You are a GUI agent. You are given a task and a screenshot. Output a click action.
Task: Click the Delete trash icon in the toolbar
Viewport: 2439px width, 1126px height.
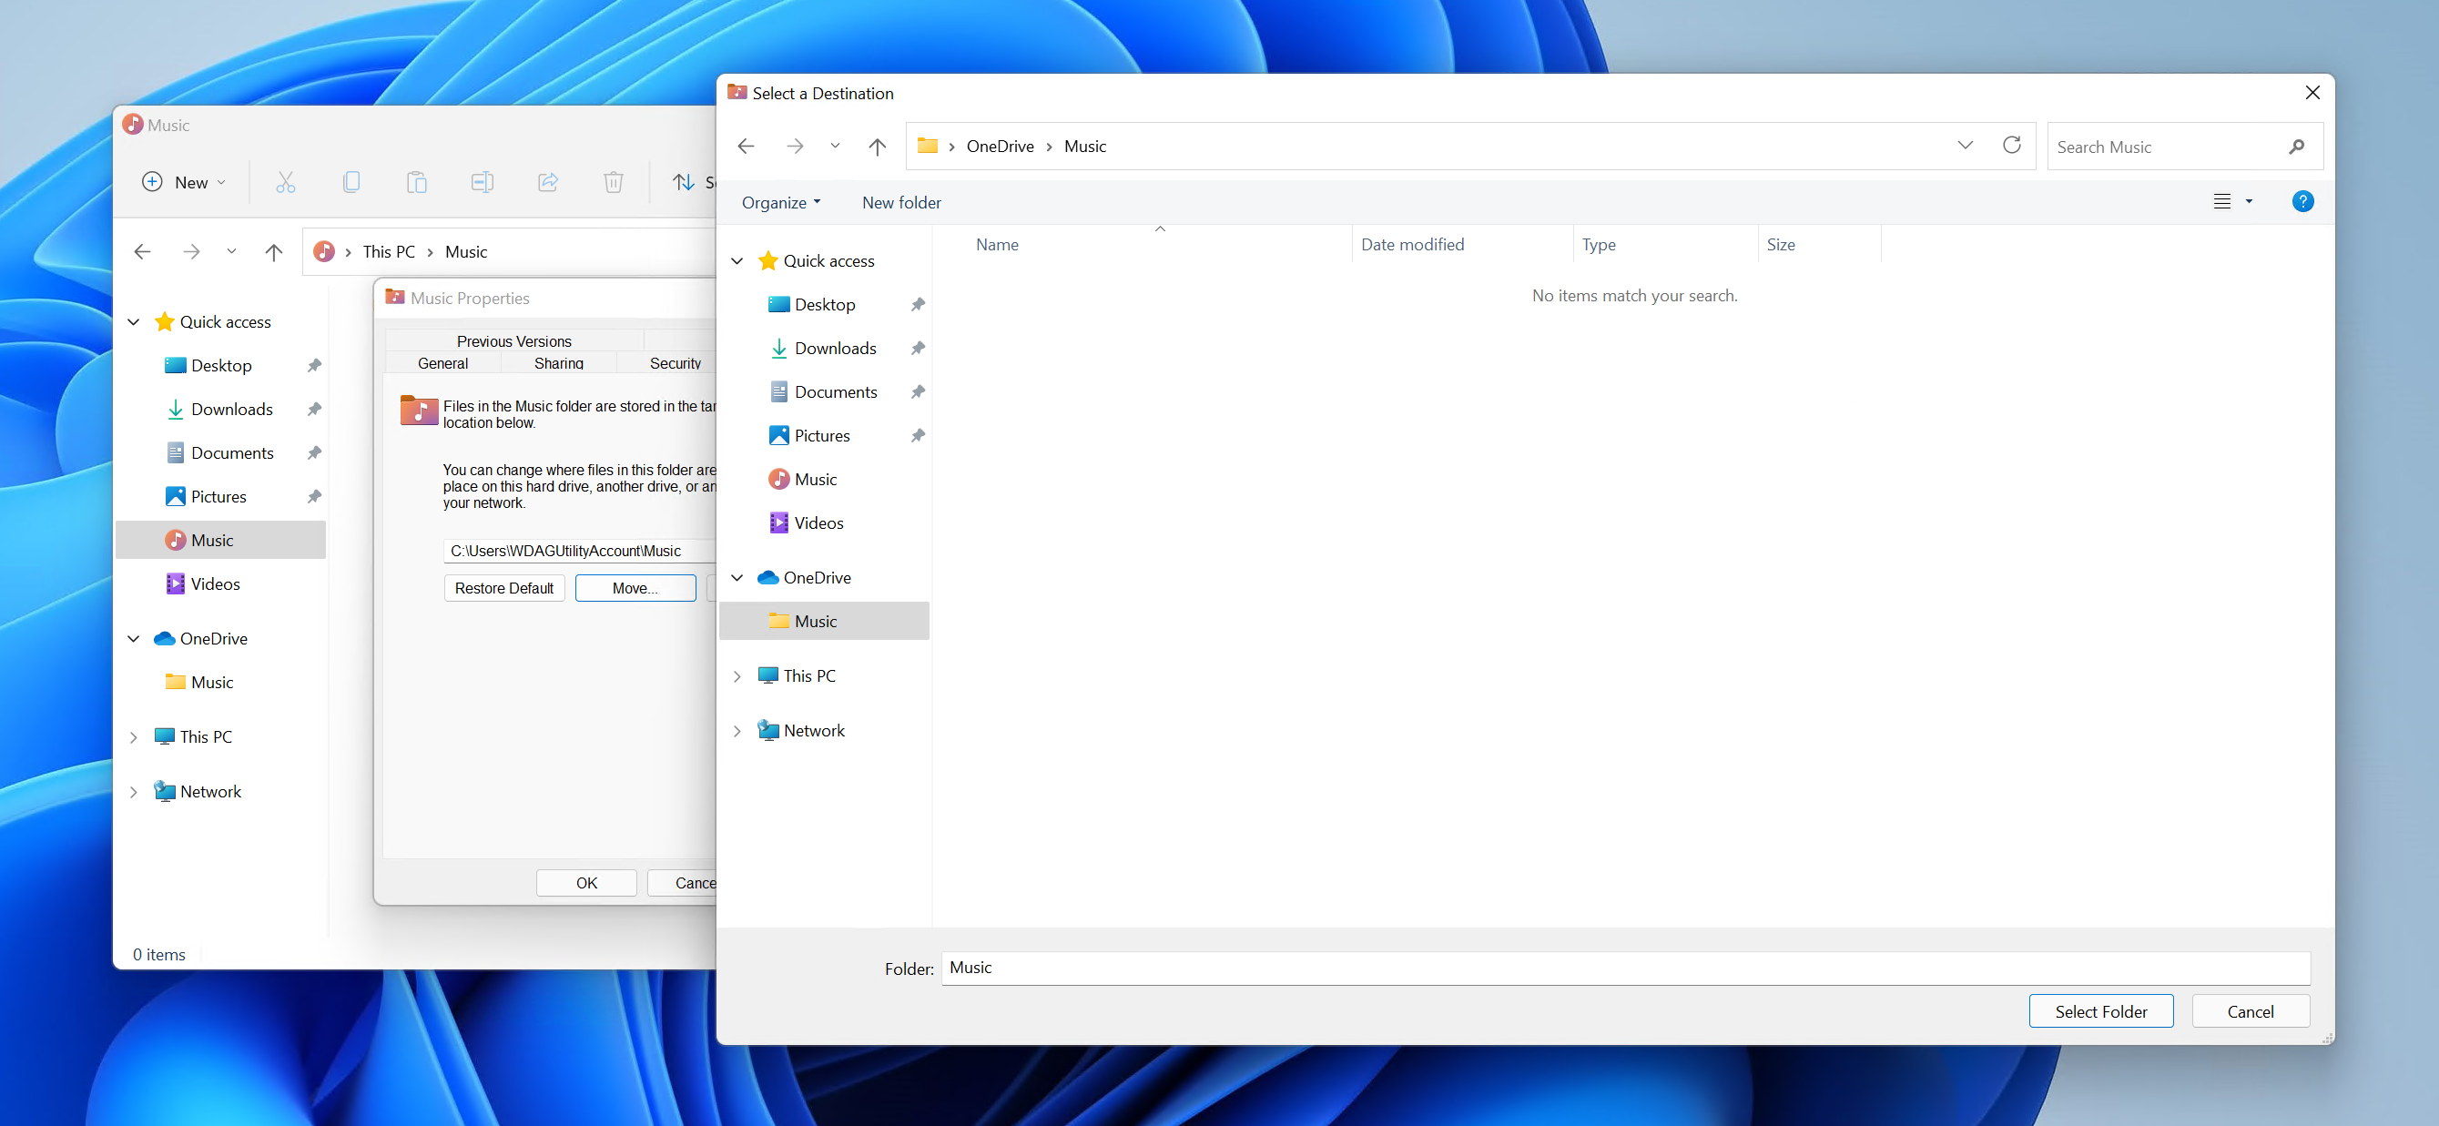pos(613,182)
